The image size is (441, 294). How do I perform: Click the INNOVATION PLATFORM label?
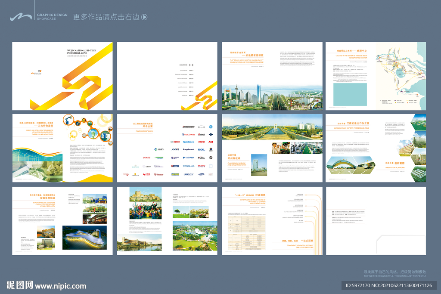[395, 168]
